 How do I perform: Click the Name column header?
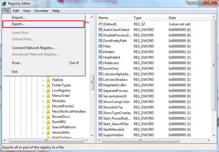pos(114,18)
